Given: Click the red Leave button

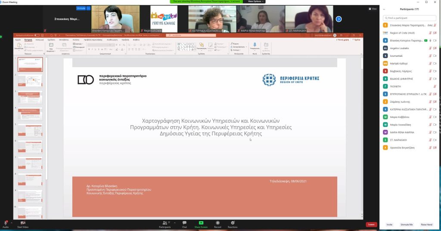Looking at the screenshot, I should coord(371,225).
